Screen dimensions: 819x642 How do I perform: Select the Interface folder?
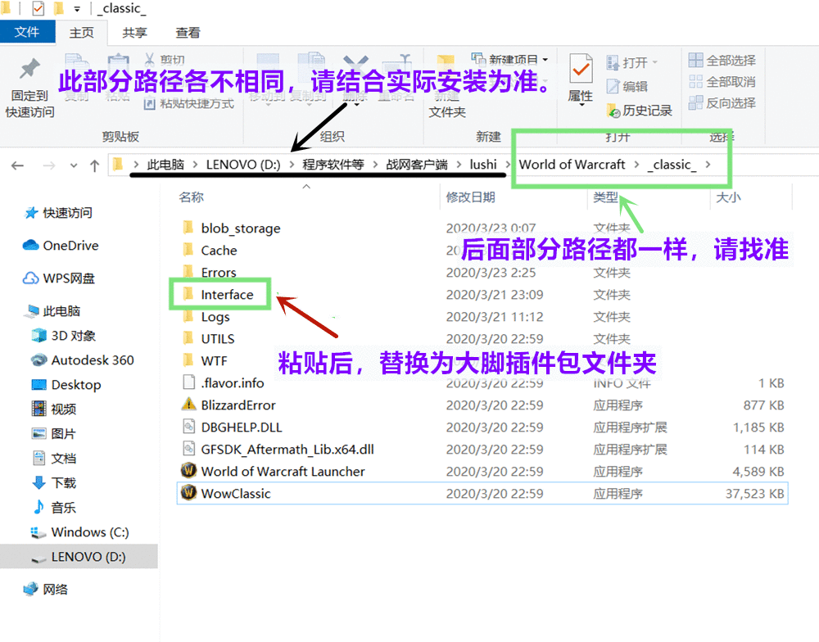click(x=227, y=295)
